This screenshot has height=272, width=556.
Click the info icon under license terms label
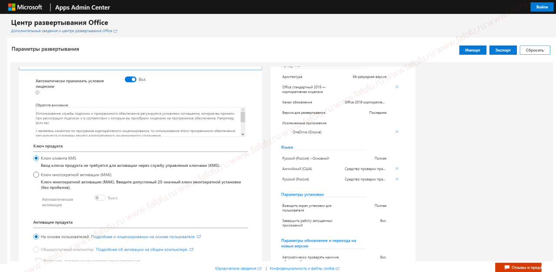pos(37,93)
